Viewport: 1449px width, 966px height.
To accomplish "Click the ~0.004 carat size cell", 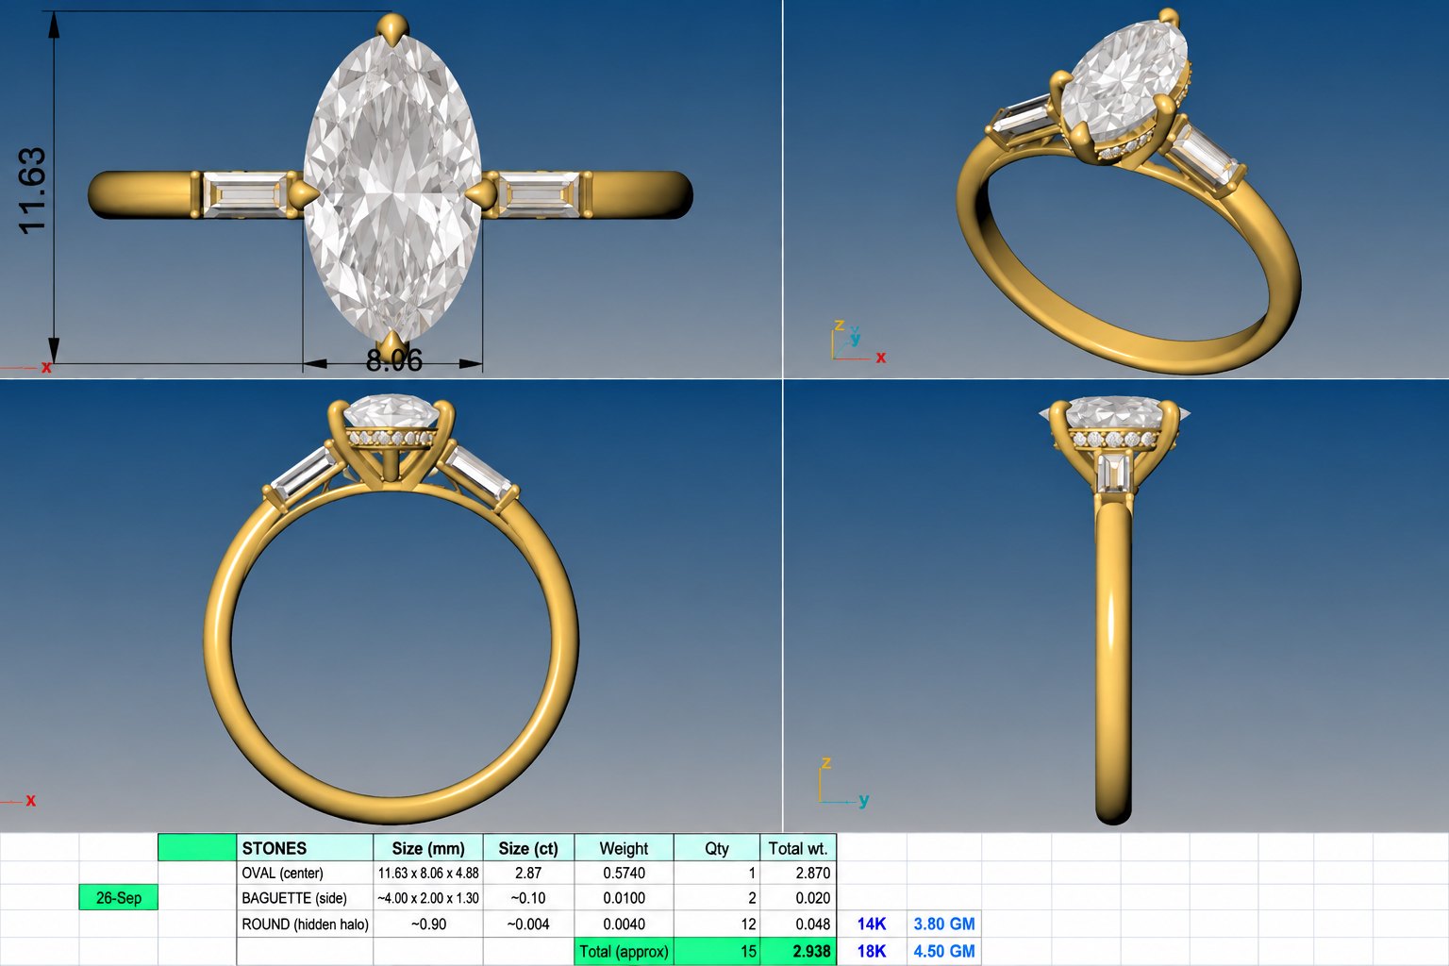I will tap(528, 924).
